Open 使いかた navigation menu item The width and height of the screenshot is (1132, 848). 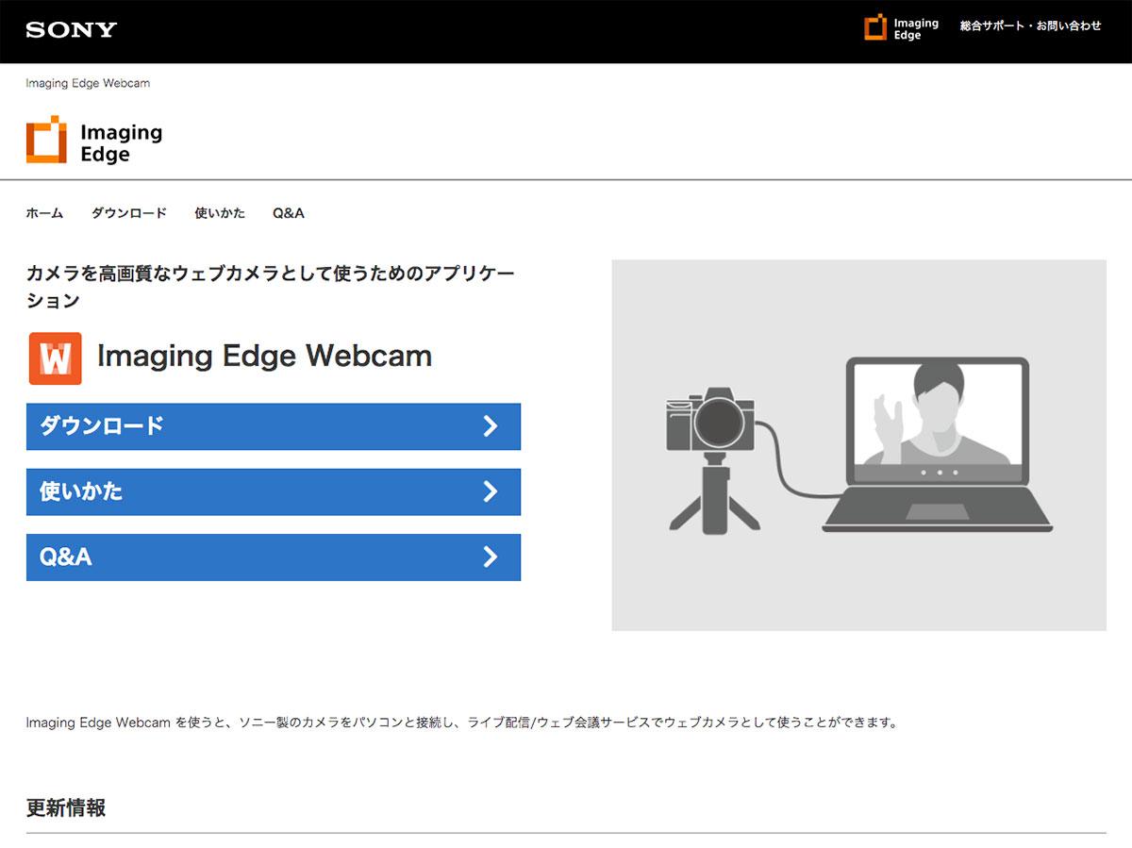[220, 213]
